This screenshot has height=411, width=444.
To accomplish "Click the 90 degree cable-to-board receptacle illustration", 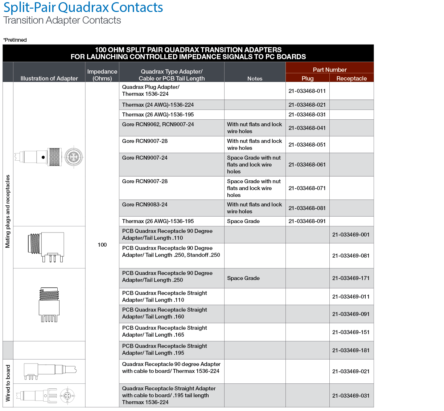I will [50, 371].
